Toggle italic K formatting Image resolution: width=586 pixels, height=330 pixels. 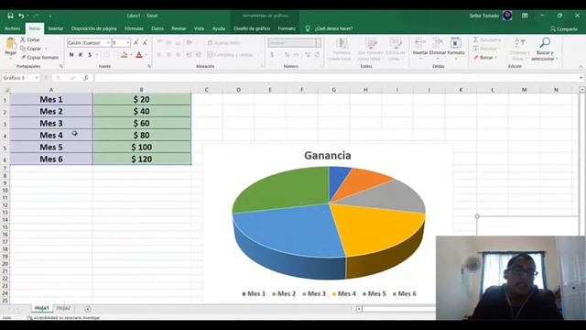coord(81,55)
